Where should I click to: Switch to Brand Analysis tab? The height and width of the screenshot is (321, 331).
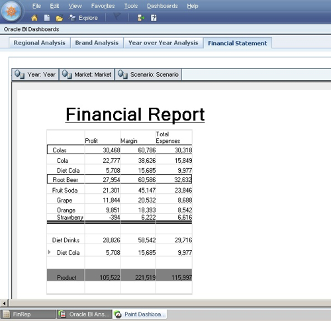[x=97, y=43]
